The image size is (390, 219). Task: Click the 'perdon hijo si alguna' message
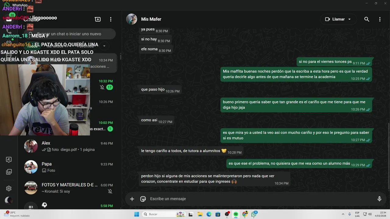[214, 179]
